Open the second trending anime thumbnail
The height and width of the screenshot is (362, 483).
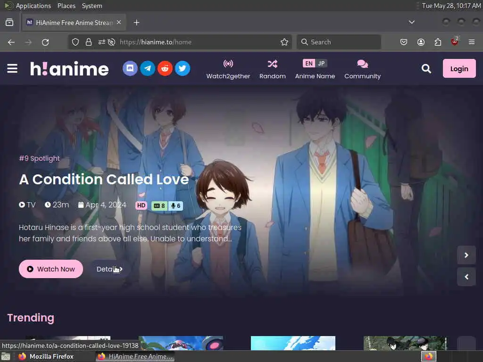pos(181,343)
